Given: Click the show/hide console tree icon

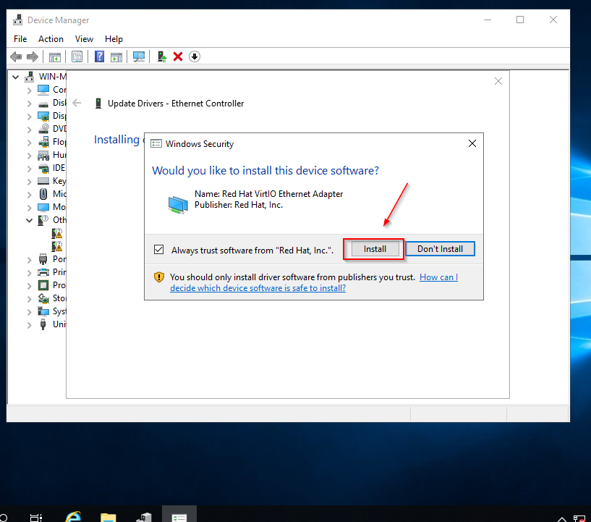Looking at the screenshot, I should click(55, 57).
